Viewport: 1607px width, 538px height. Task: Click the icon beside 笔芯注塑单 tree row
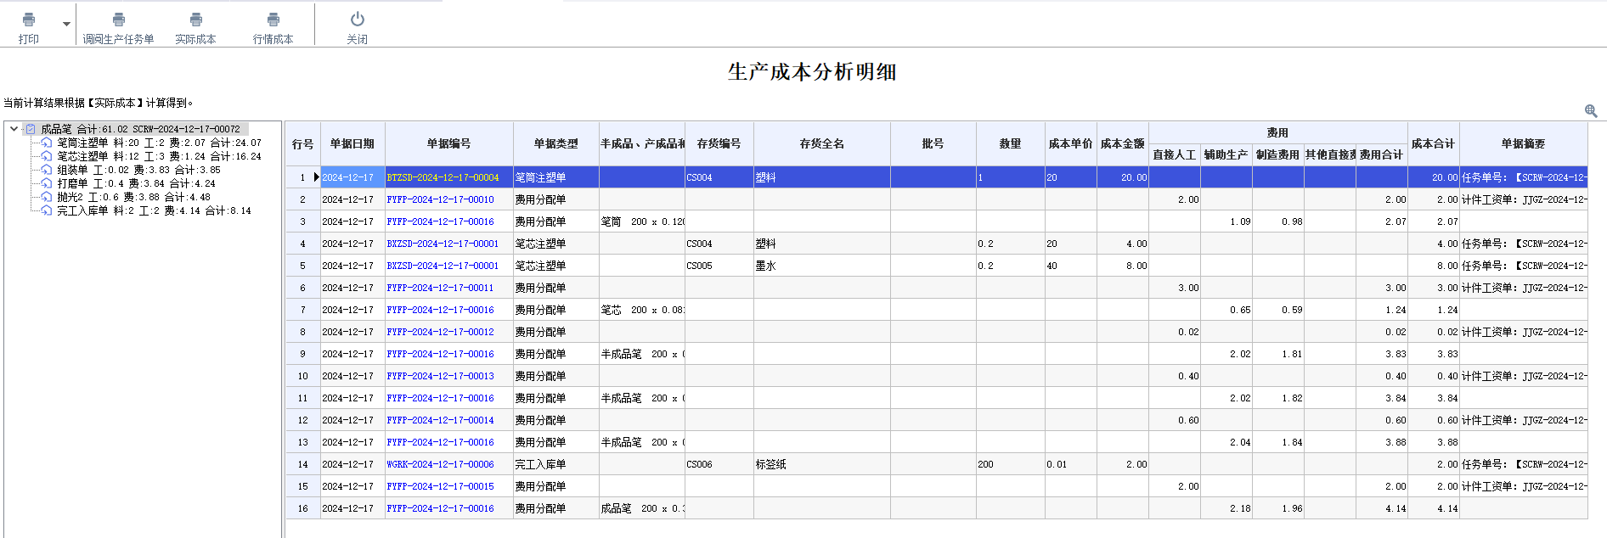click(47, 156)
